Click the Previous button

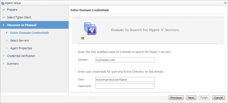point(176,98)
